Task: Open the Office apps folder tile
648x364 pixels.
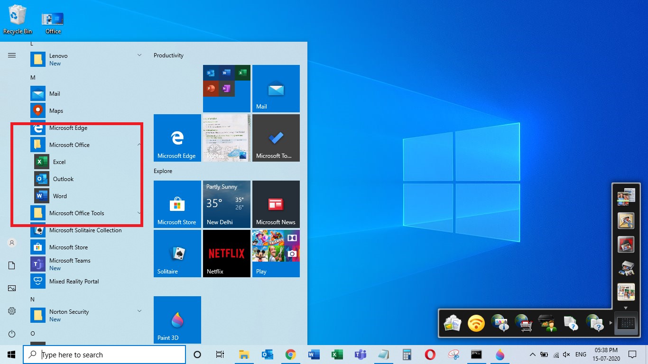Action: point(227,89)
